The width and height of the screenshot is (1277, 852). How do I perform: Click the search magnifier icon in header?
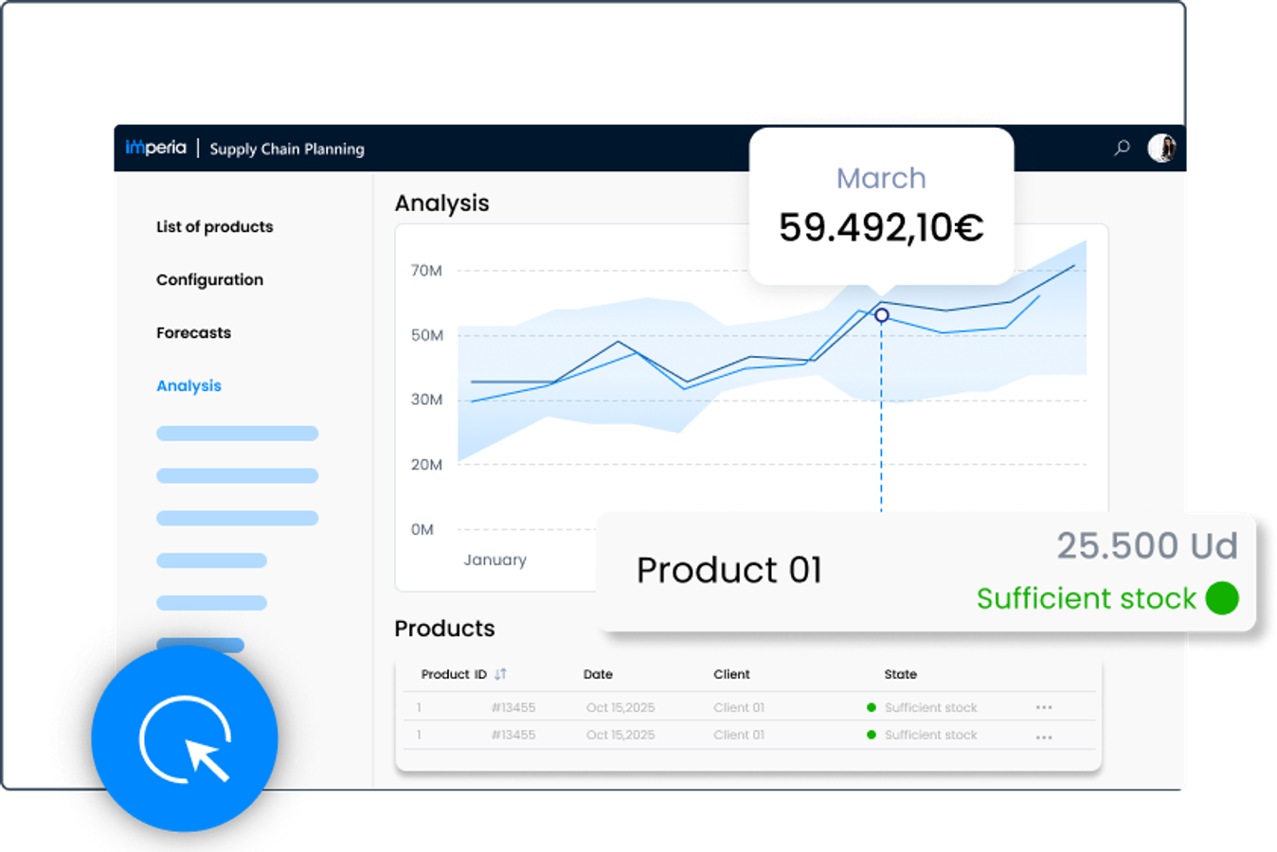coord(1122,148)
